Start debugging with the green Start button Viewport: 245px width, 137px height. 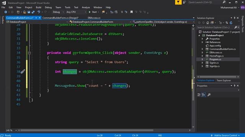pos(93,12)
